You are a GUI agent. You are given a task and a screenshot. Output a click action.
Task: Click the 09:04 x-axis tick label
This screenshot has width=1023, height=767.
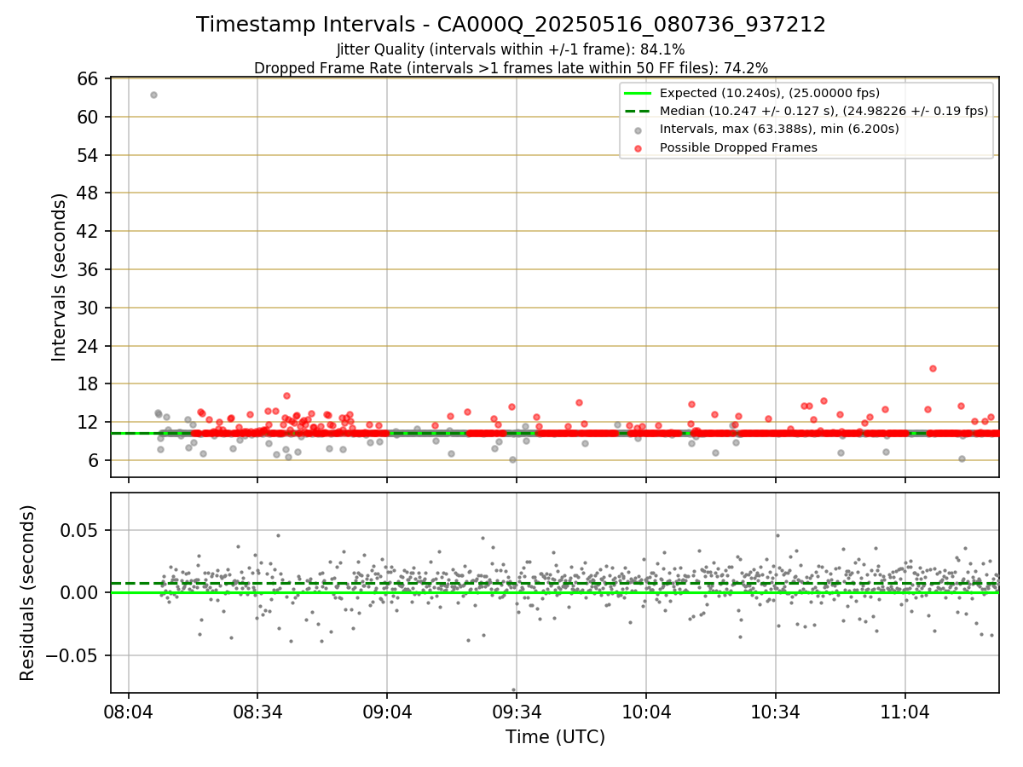point(387,711)
